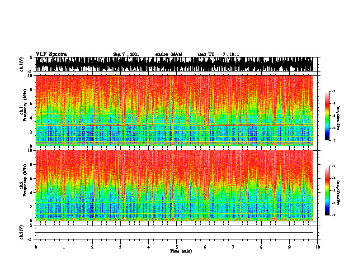Click time axis tick label "2"

pyautogui.click(x=92, y=247)
